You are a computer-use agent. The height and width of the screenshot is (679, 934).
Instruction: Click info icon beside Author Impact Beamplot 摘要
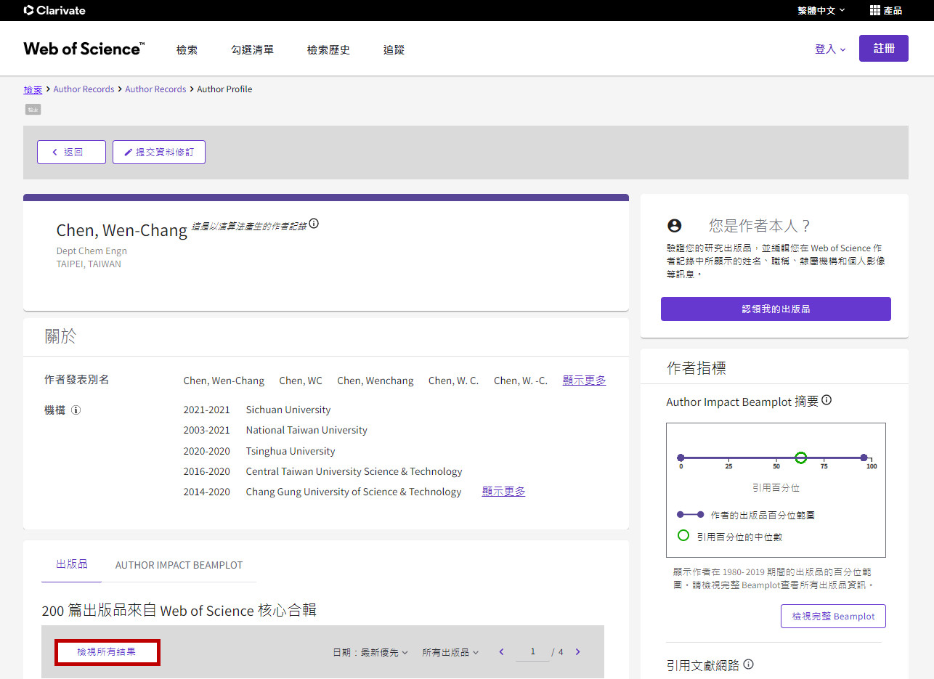click(827, 400)
